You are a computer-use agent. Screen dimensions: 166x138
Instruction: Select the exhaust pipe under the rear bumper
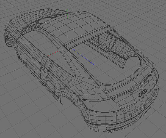(x=110, y=132)
